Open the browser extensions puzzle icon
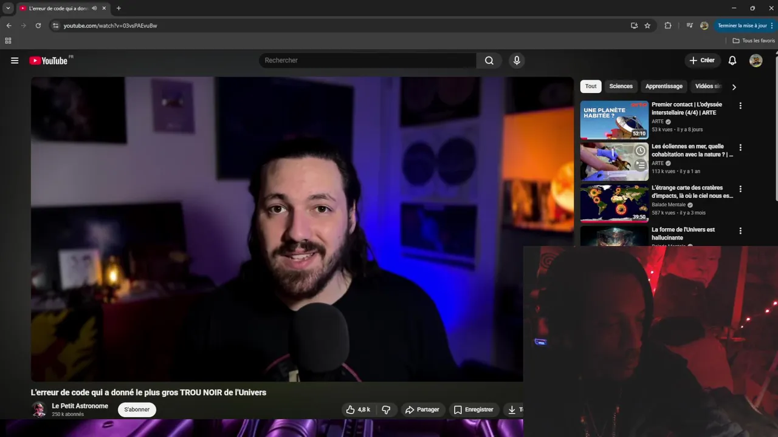The height and width of the screenshot is (437, 778). [x=668, y=25]
